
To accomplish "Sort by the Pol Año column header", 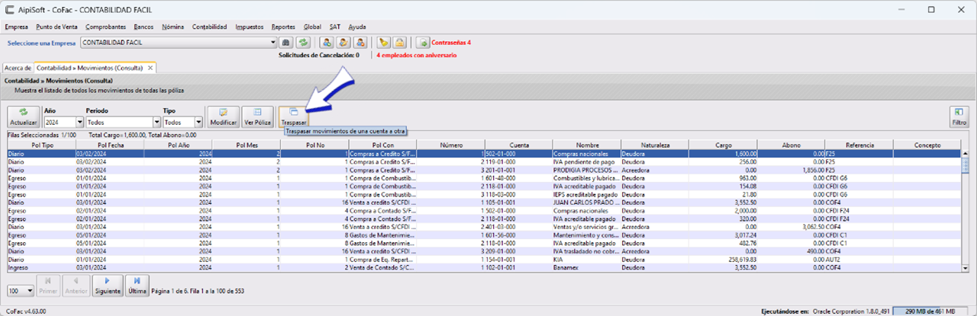I will 179,145.
